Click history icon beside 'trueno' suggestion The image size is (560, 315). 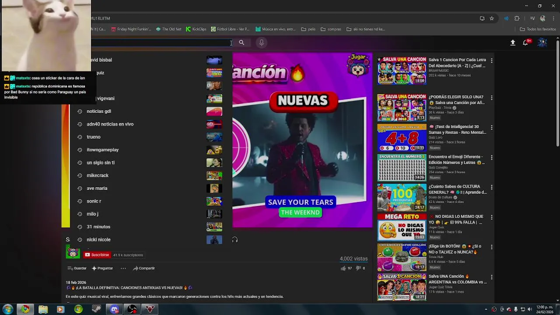80,137
